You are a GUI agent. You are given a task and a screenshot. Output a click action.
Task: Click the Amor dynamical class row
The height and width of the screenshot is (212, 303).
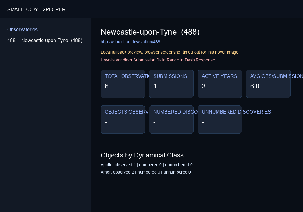pyautogui.click(x=146, y=172)
